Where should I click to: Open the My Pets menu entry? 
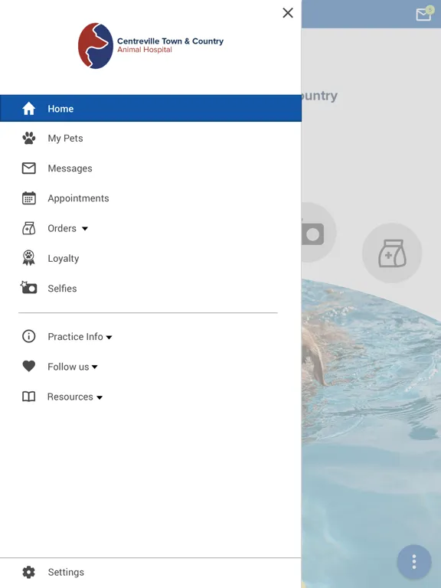(x=65, y=139)
